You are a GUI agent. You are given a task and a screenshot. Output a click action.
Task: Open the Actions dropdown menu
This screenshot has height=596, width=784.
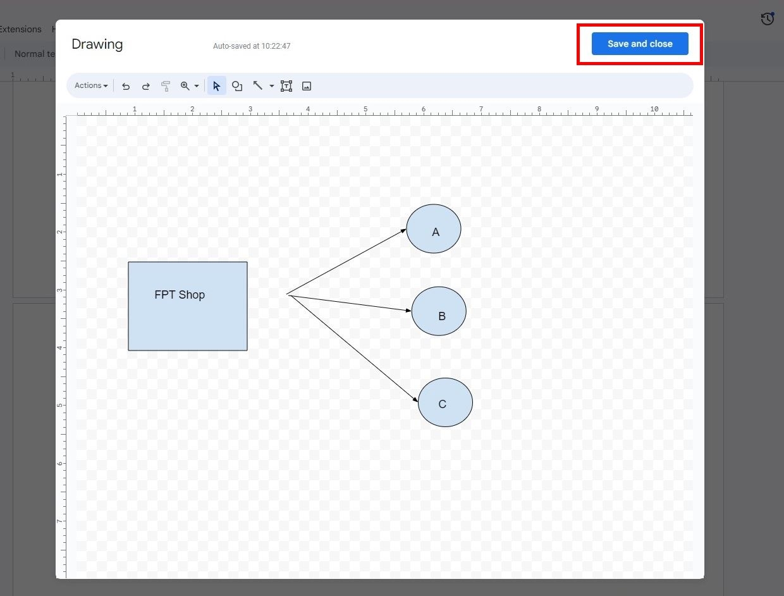click(90, 85)
